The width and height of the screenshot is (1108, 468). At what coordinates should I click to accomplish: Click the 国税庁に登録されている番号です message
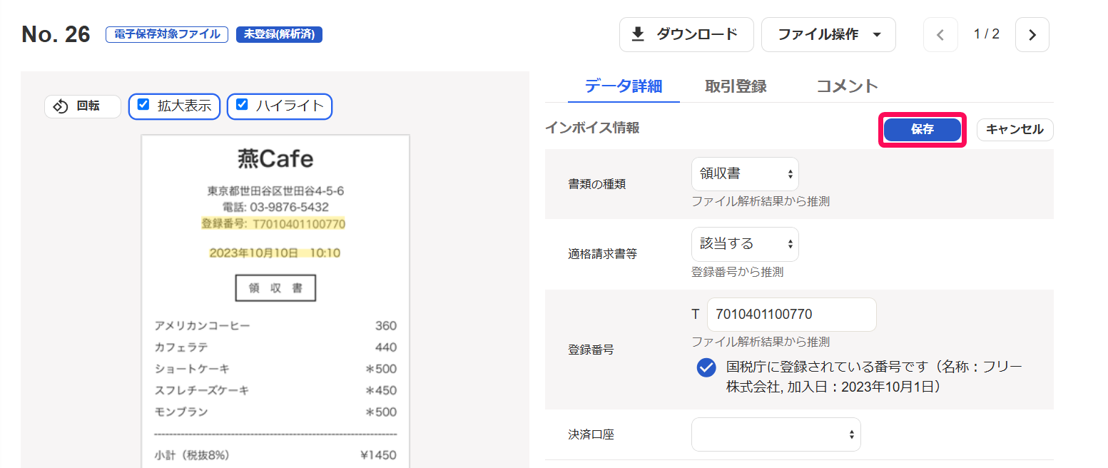pos(874,377)
